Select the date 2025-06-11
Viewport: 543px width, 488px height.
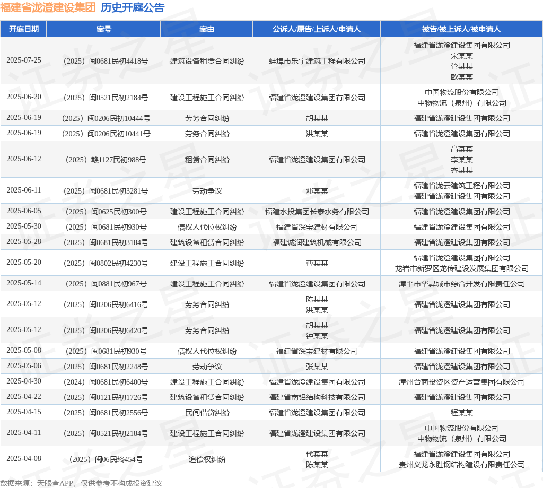[23, 190]
